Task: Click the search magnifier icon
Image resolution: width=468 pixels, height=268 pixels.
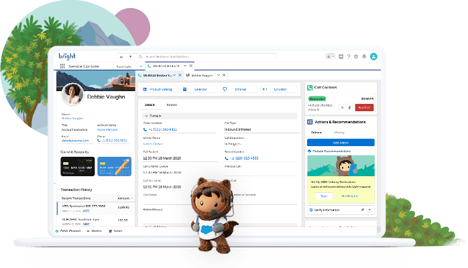Action: tap(140, 56)
